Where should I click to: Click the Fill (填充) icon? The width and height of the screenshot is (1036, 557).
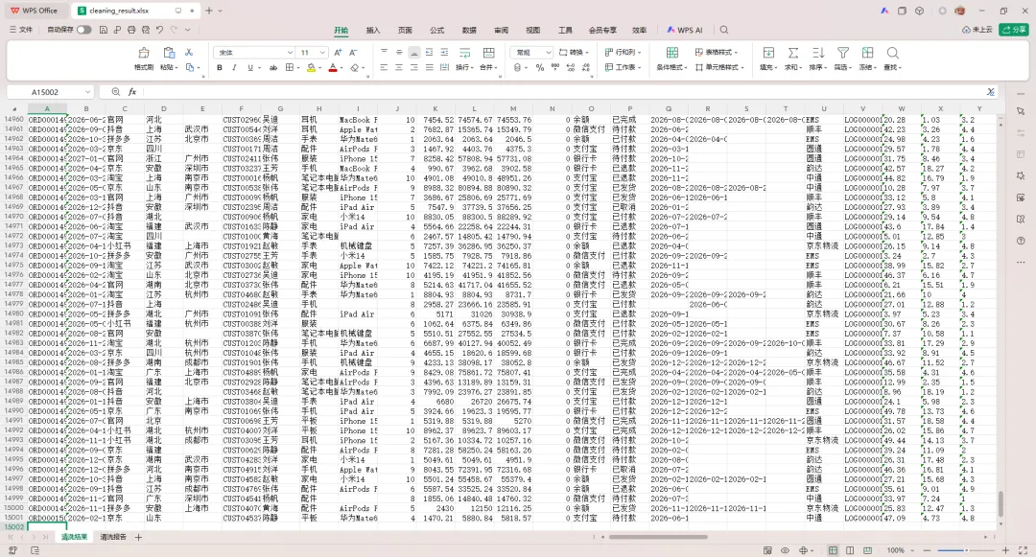pos(768,53)
